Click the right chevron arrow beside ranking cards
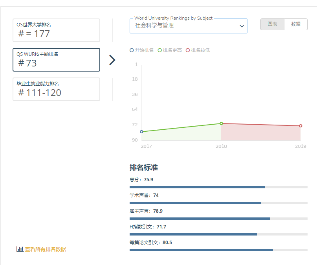This screenshot has width=317, height=265. [112, 60]
